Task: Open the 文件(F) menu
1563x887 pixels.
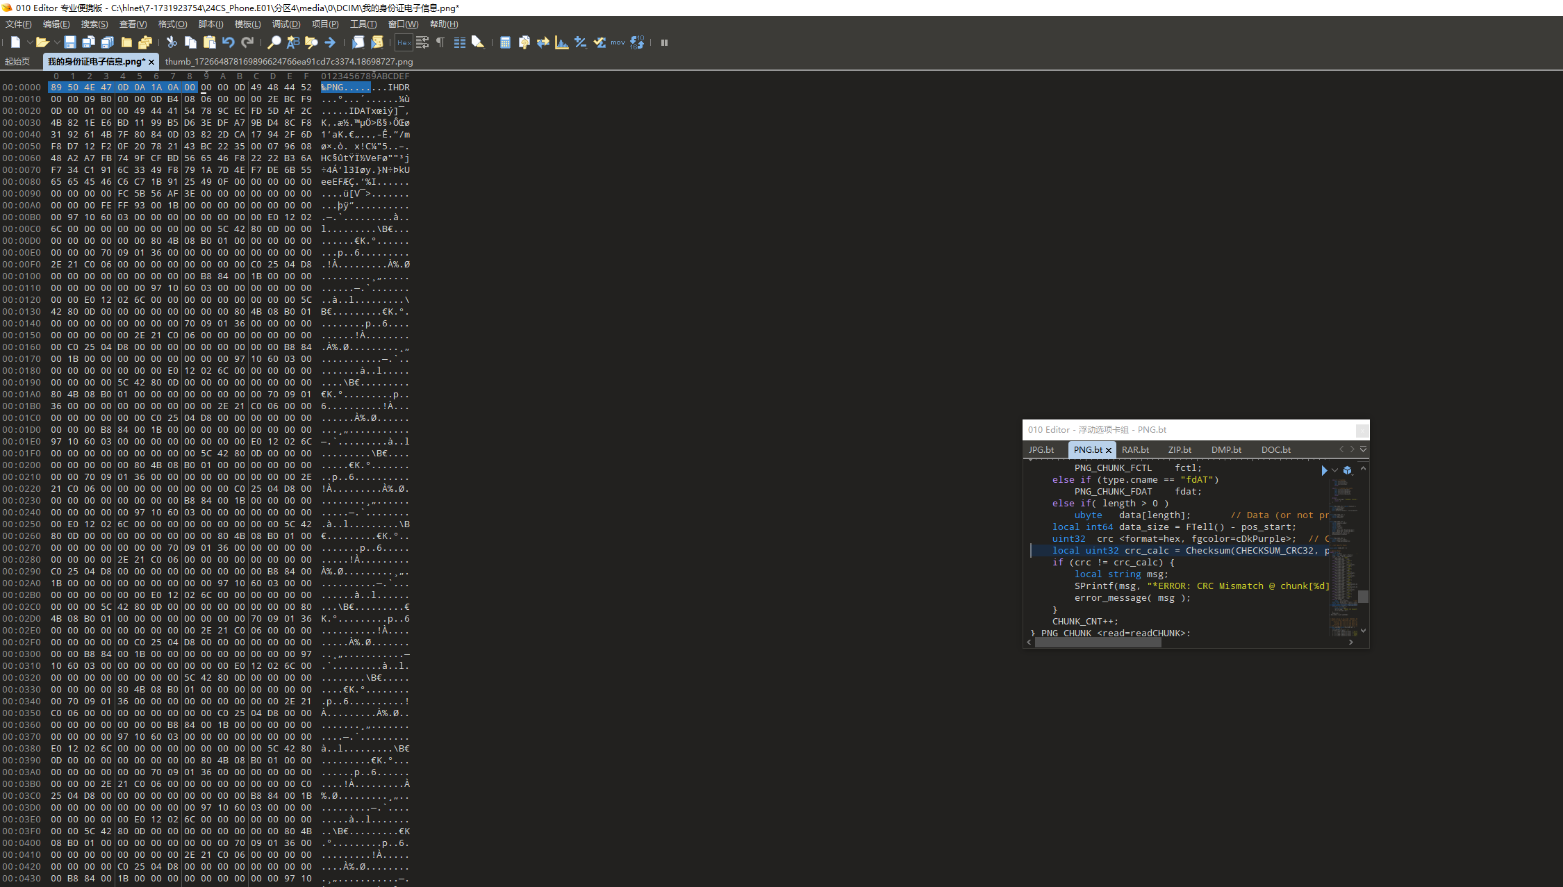Action: (x=19, y=24)
